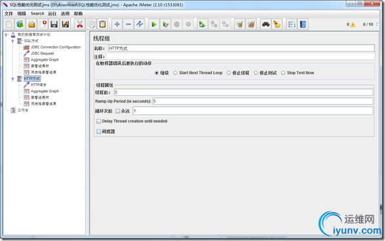Click the Toggle enable/disable icon
This screenshot has height=241, width=385.
pos(140,24)
